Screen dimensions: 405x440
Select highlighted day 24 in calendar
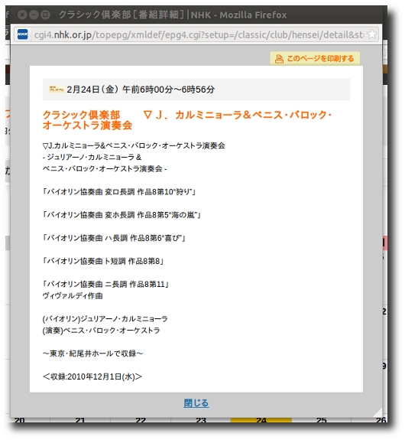click(261, 420)
